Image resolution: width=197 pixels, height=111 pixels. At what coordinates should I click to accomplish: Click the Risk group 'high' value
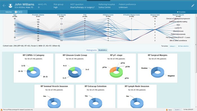point(55,7)
